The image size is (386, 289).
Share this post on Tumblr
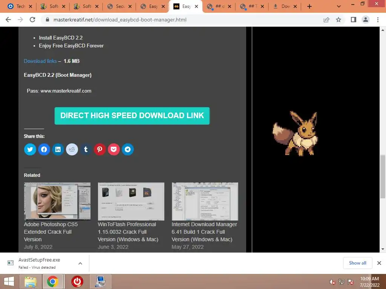86,149
